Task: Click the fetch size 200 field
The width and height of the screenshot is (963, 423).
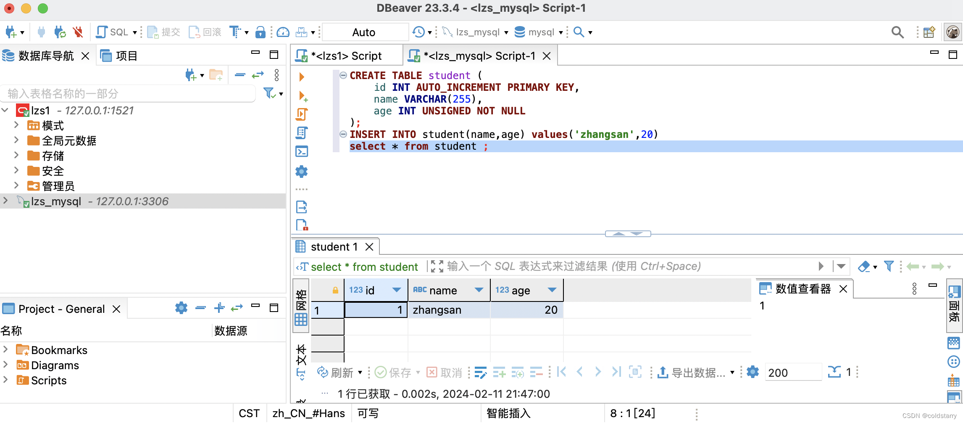Action: [x=792, y=373]
